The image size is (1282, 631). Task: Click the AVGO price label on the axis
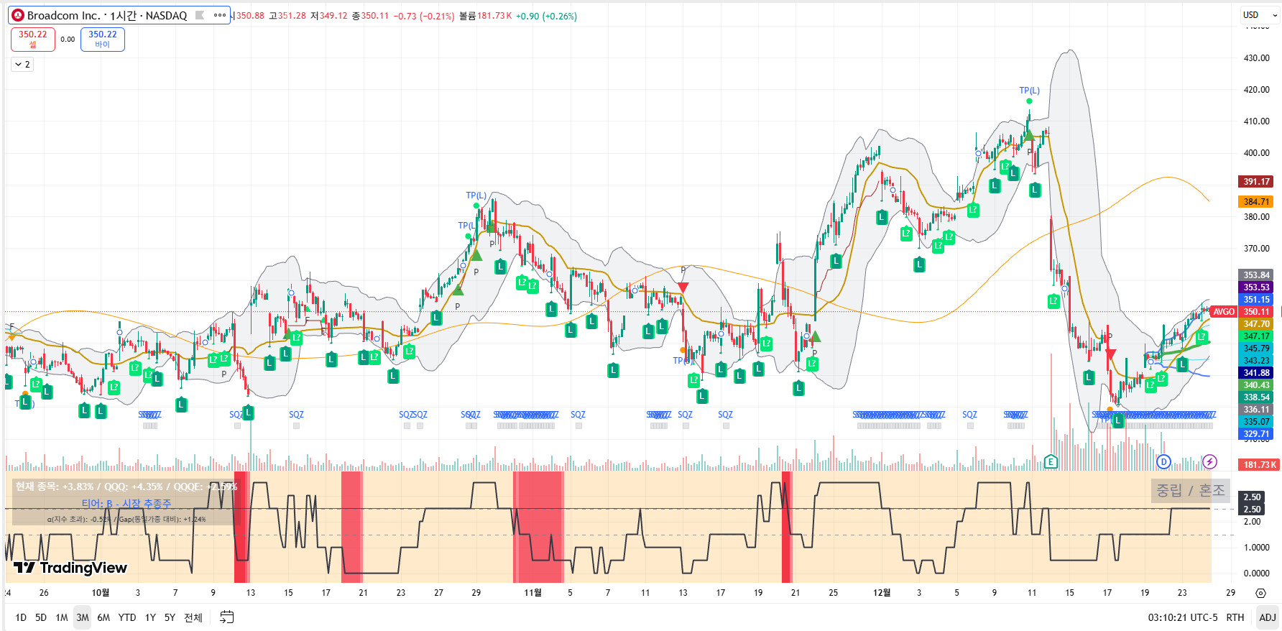(x=1224, y=312)
